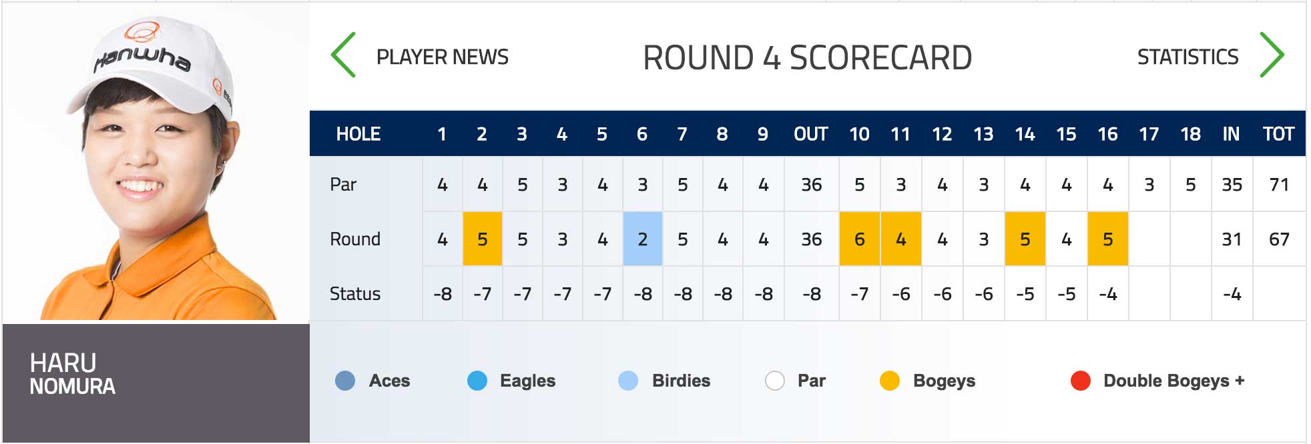Click Haru Nomura's player photo
The height and width of the screenshot is (444, 1311).
(x=156, y=163)
